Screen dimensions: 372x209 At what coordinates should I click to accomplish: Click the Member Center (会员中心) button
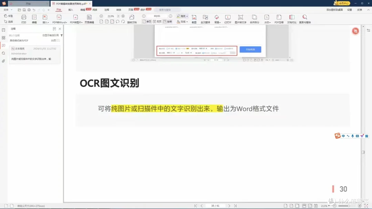click(342, 3)
